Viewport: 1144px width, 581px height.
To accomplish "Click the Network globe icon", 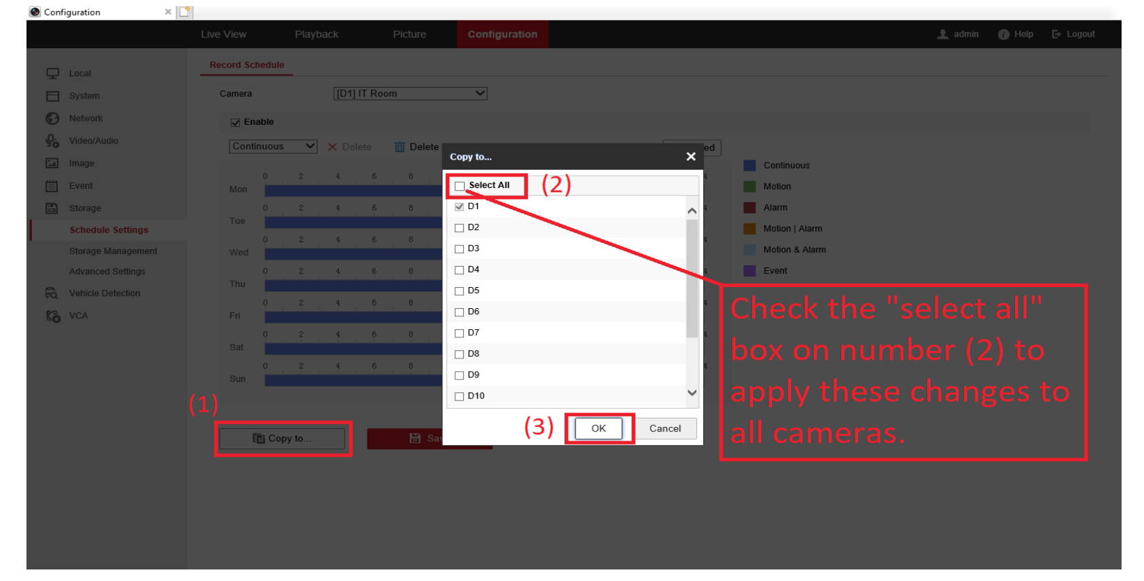I will pyautogui.click(x=52, y=118).
